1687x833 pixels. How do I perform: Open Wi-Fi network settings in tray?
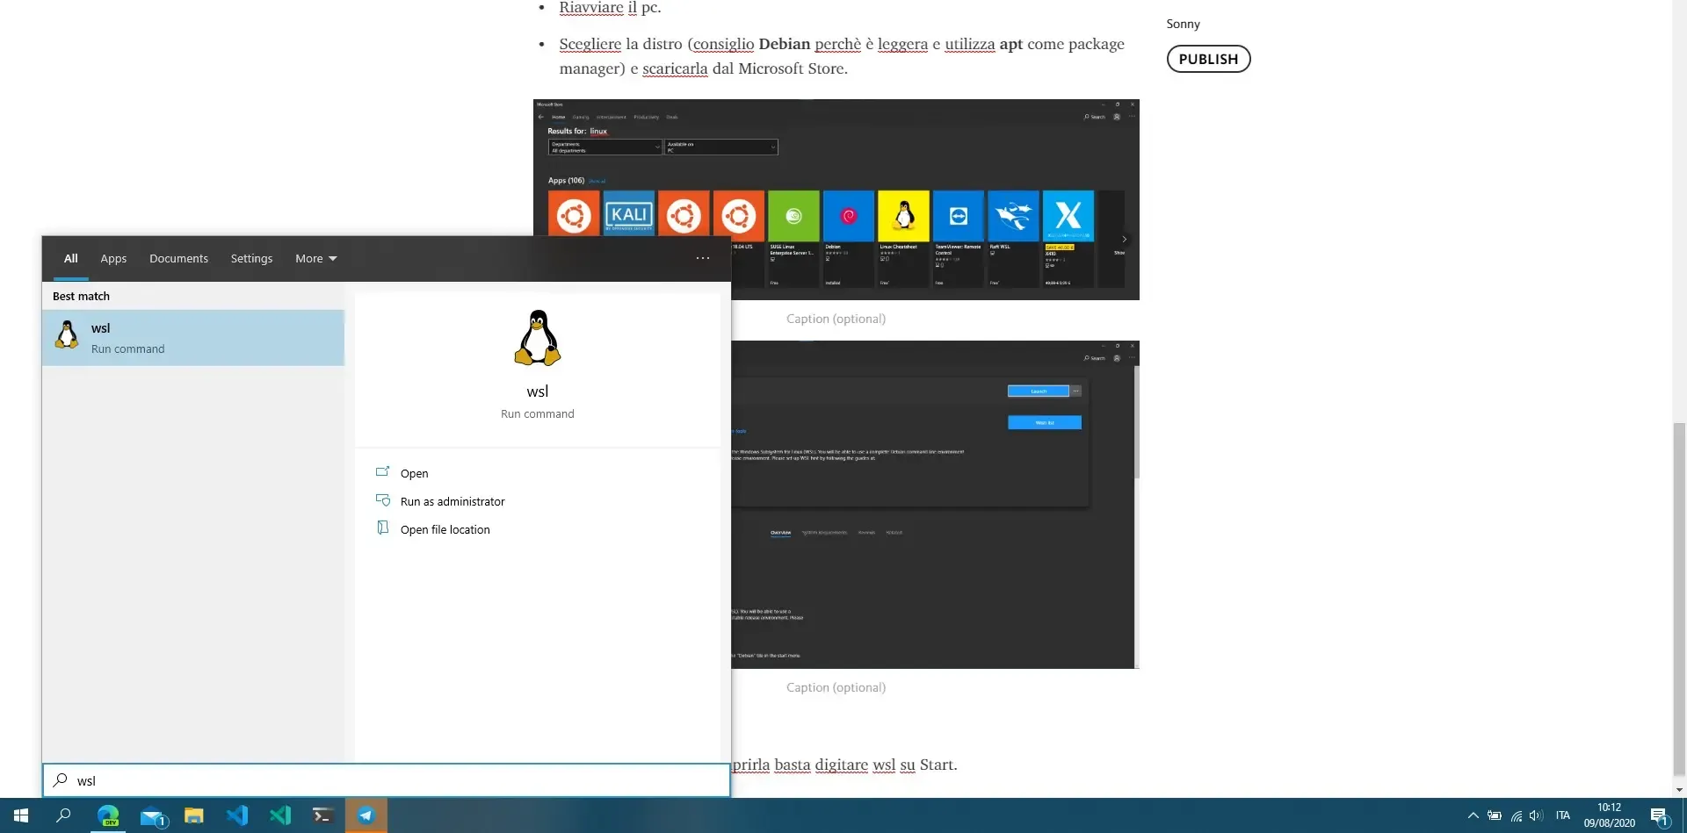[1516, 815]
